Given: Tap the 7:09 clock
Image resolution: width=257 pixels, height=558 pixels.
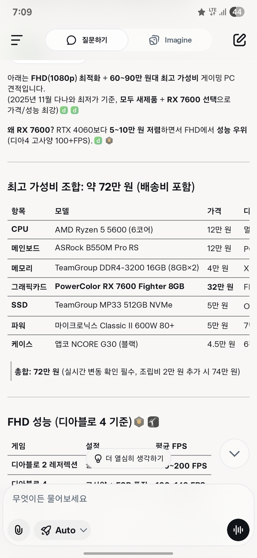Looking at the screenshot, I should pos(22,12).
